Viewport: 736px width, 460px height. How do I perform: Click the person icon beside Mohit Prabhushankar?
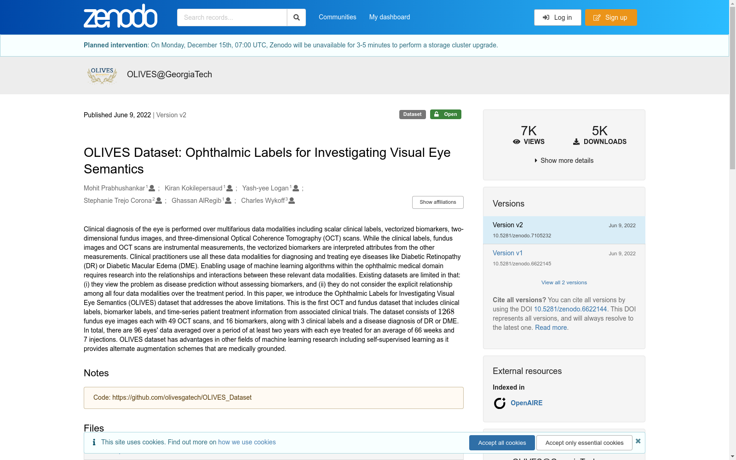(x=152, y=188)
